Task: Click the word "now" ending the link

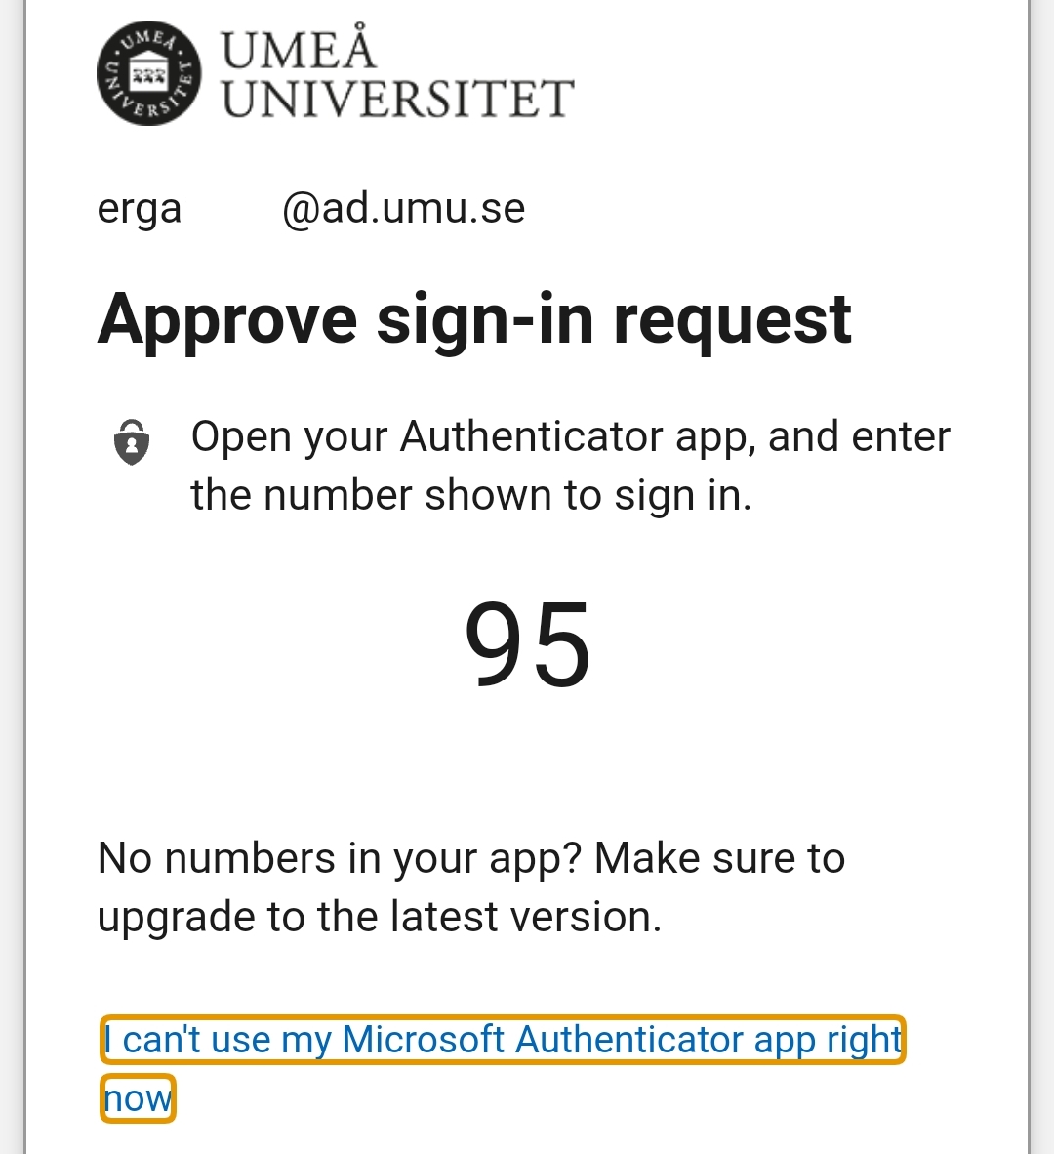Action: (139, 1098)
